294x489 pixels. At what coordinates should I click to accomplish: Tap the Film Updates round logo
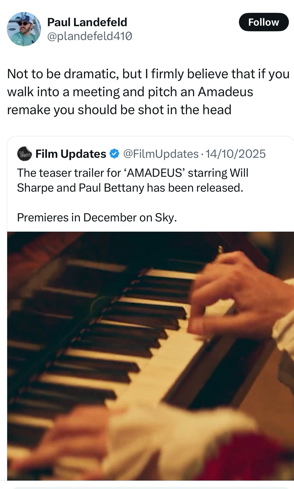click(x=24, y=154)
